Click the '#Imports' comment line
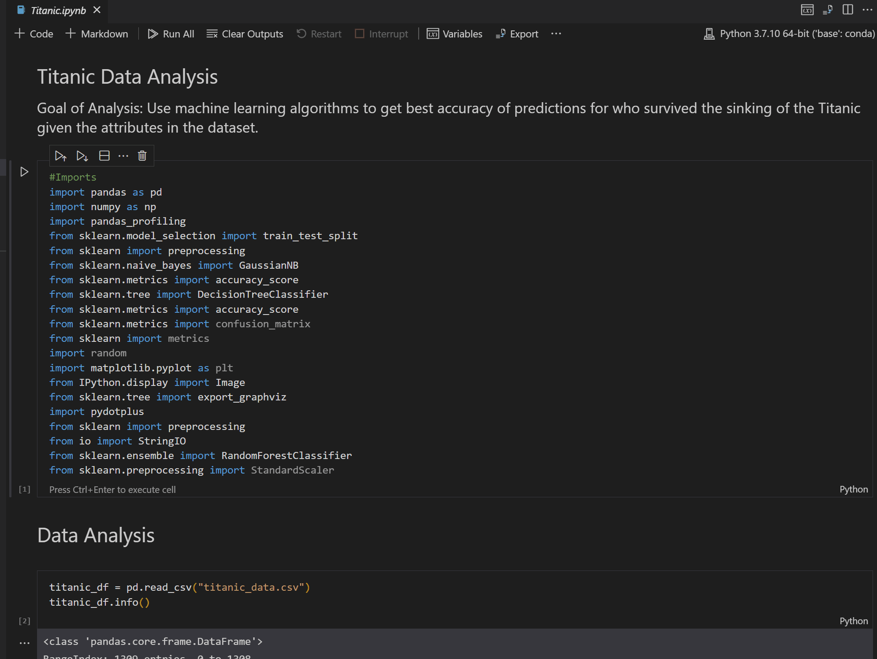 73,177
